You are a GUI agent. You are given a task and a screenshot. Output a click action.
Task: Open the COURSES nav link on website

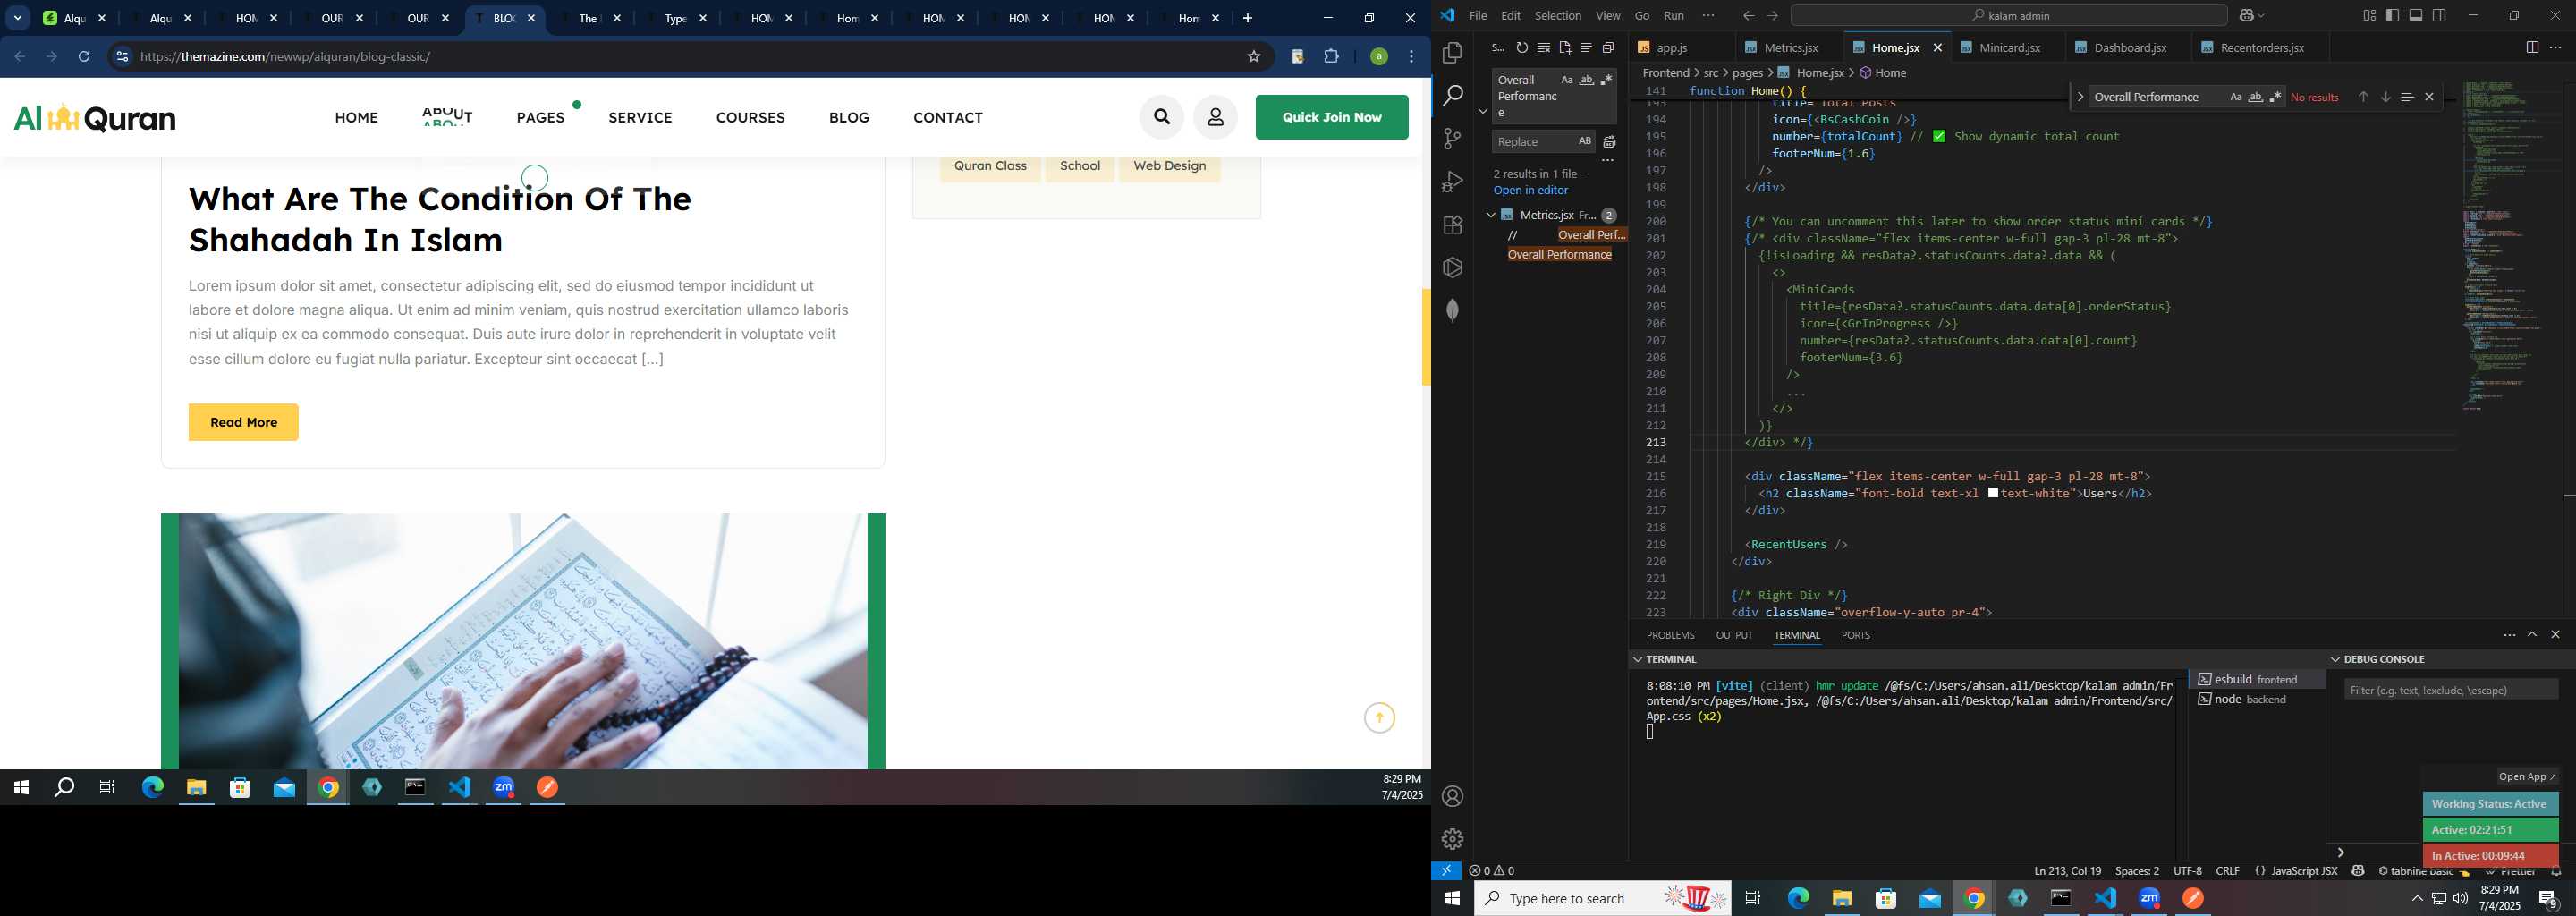(750, 118)
